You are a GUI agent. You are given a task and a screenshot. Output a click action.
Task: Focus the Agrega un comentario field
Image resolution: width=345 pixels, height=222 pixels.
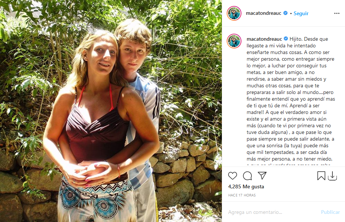(273, 212)
